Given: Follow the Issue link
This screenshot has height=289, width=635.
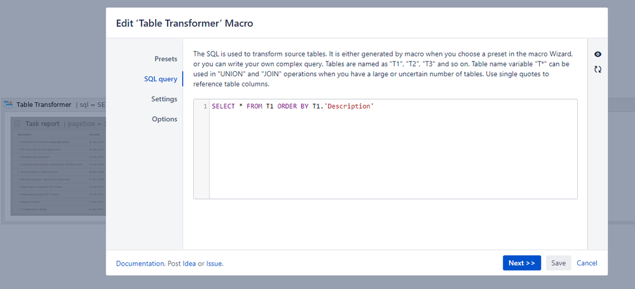Looking at the screenshot, I should click(x=214, y=264).
